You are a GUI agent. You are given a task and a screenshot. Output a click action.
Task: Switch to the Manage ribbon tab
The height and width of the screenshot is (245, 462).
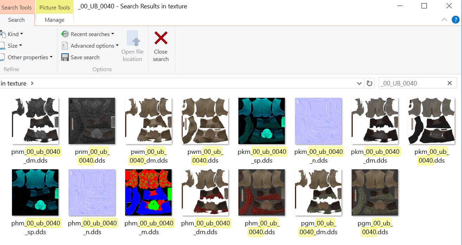[x=54, y=20]
